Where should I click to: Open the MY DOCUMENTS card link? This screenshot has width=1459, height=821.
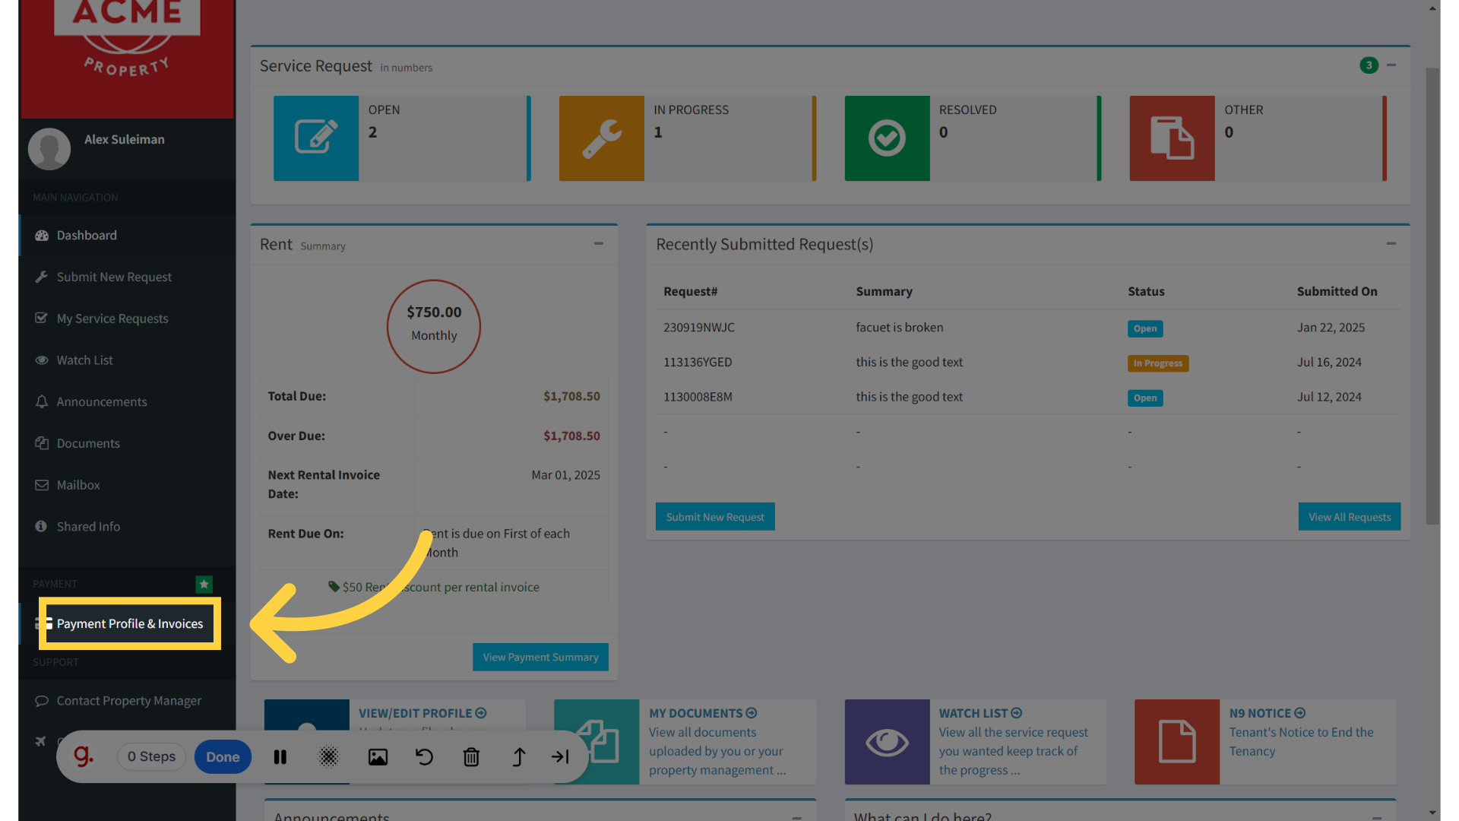click(x=703, y=713)
